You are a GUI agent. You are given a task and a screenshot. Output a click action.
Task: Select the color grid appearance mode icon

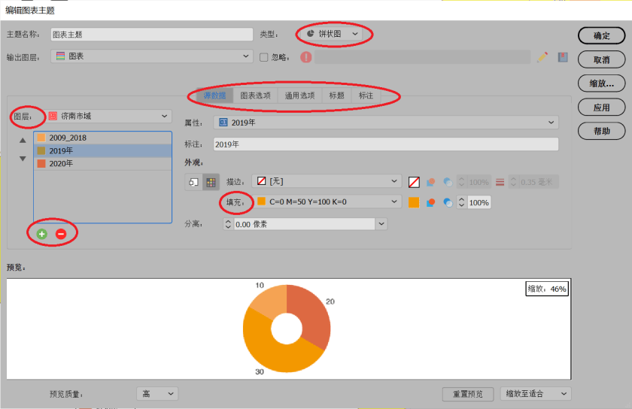click(x=211, y=181)
